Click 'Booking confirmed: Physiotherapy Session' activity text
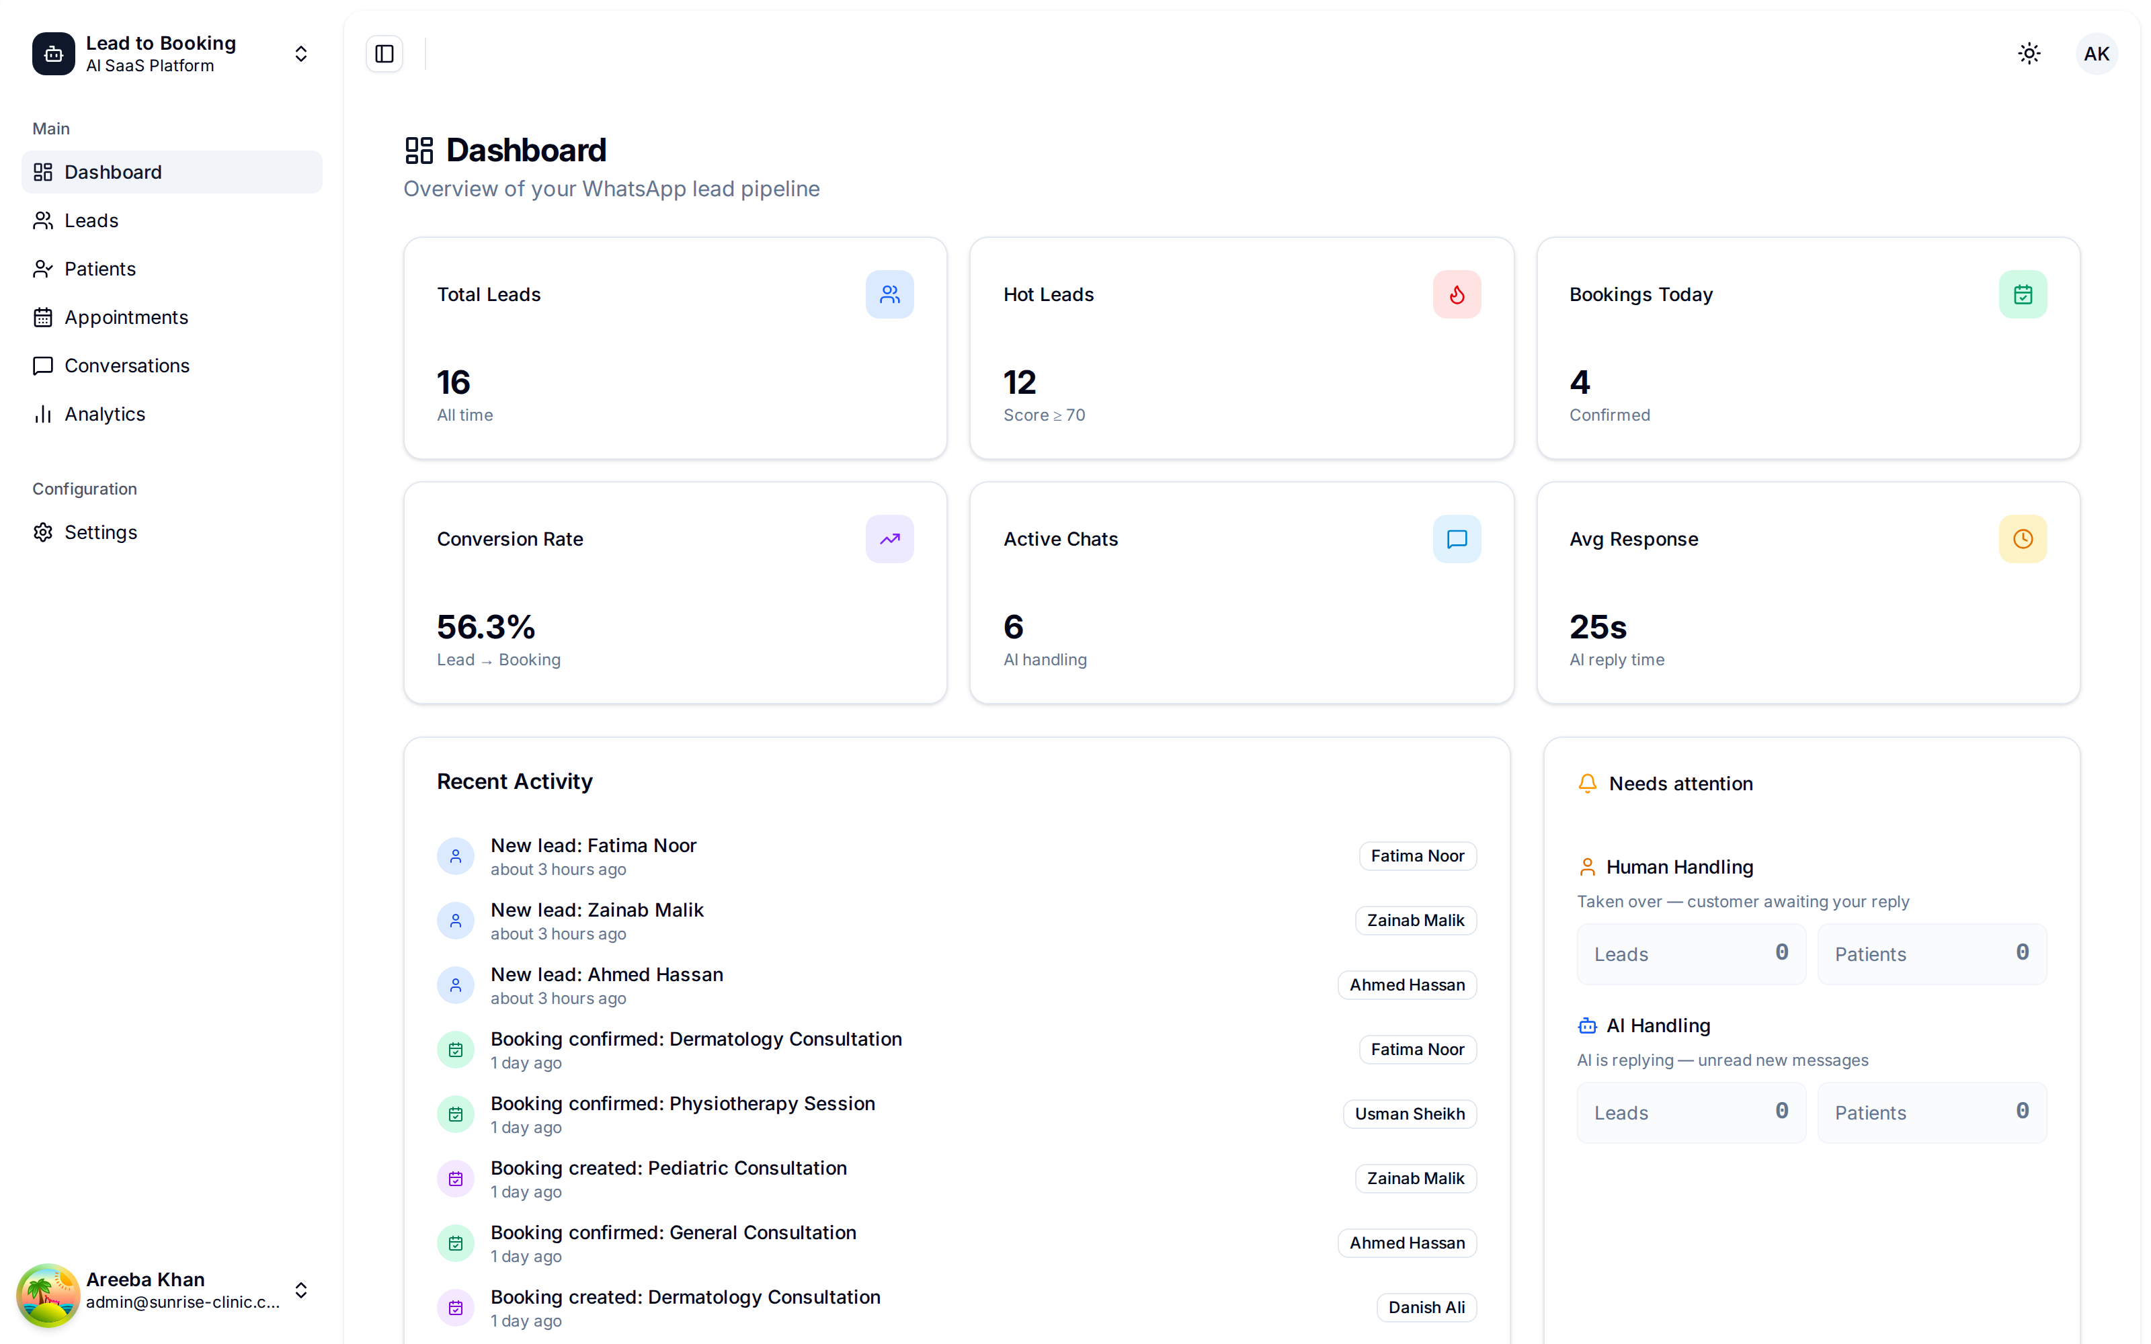Image resolution: width=2151 pixels, height=1344 pixels. click(x=683, y=1103)
